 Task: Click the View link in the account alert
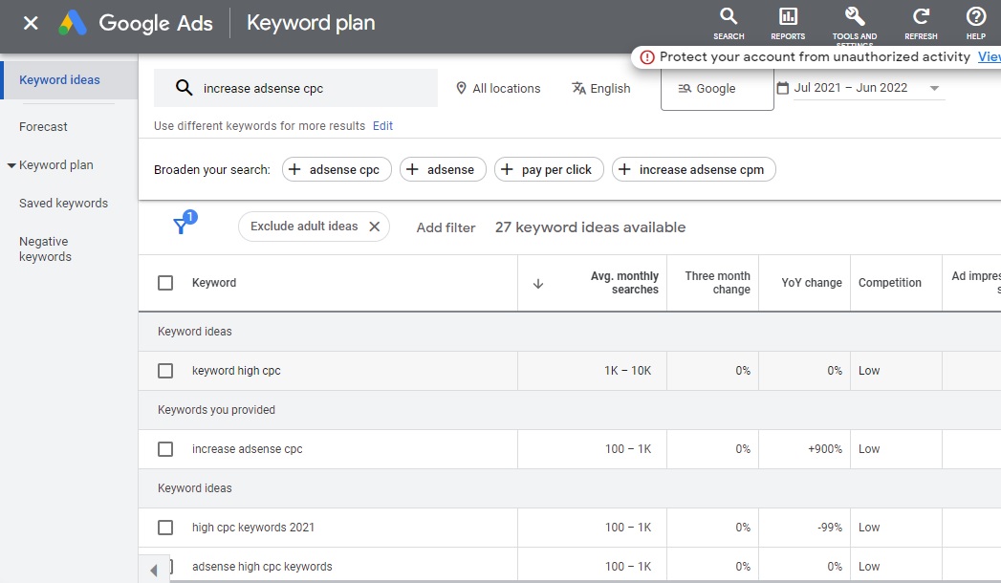pyautogui.click(x=989, y=56)
